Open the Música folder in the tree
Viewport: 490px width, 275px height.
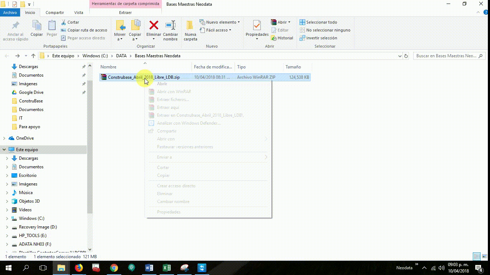pos(26,193)
